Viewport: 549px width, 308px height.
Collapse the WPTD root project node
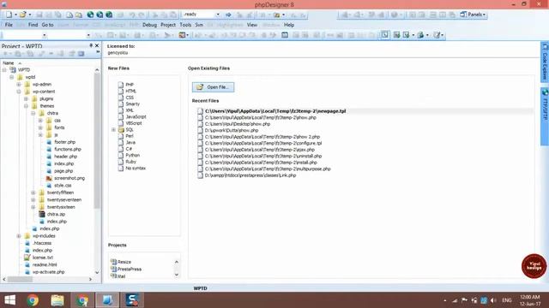point(4,70)
